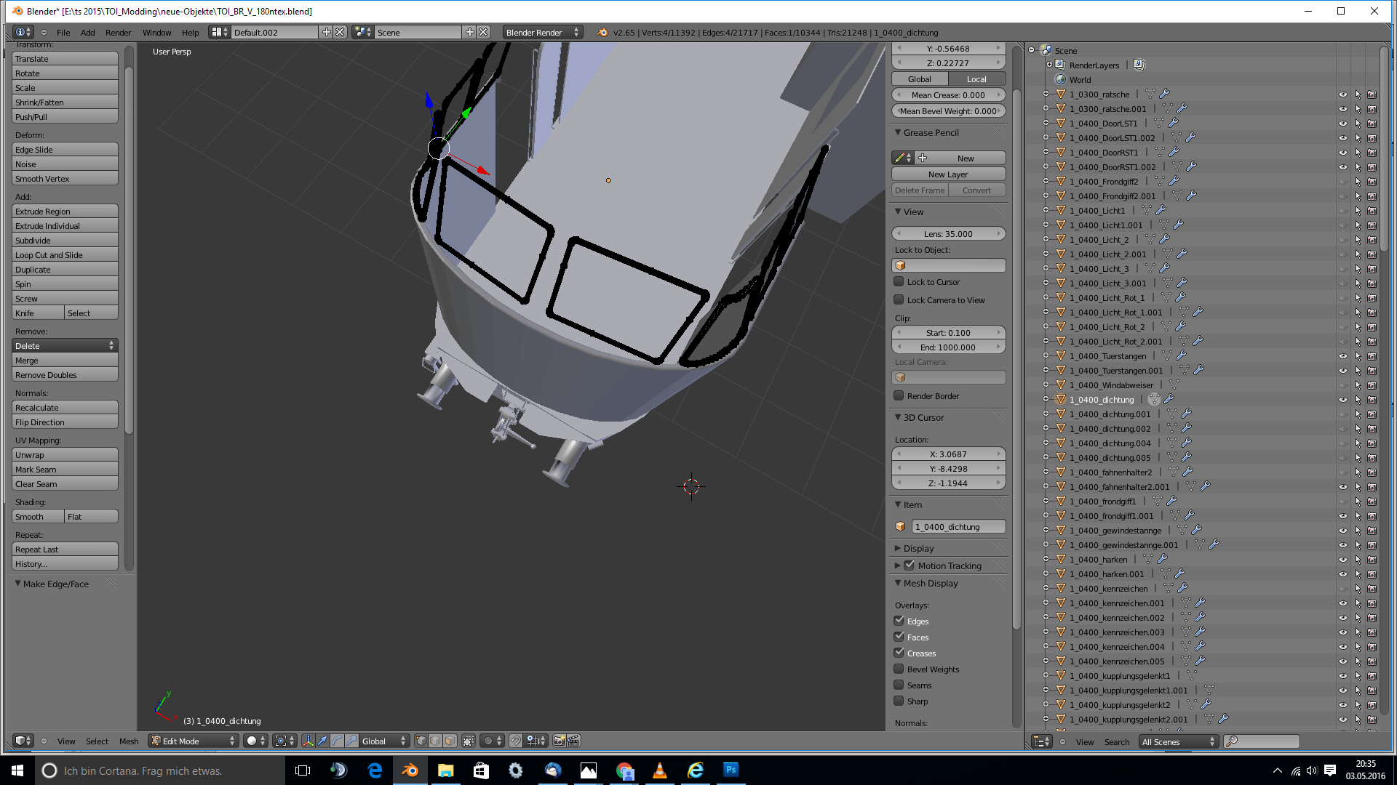
Task: Hide 1_0400_dichtung using its eye icon
Action: [x=1342, y=400]
